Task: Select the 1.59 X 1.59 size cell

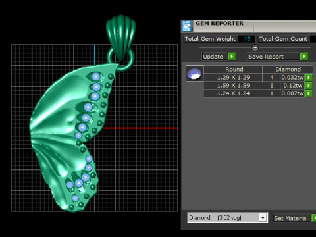Action: coord(233,86)
